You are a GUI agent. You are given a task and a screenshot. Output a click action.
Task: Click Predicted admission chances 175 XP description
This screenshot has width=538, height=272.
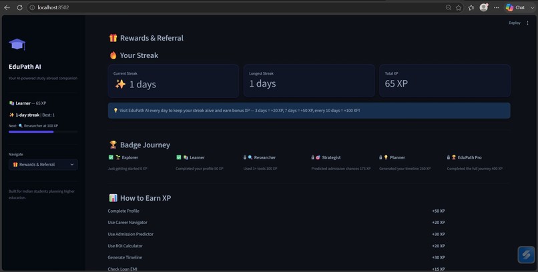pyautogui.click(x=340, y=169)
